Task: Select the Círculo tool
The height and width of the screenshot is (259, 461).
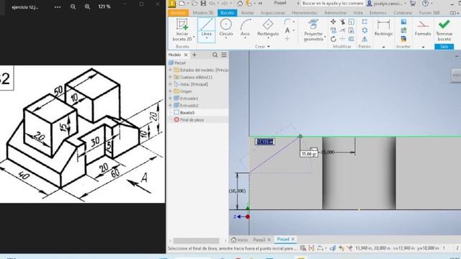Action: point(225,29)
